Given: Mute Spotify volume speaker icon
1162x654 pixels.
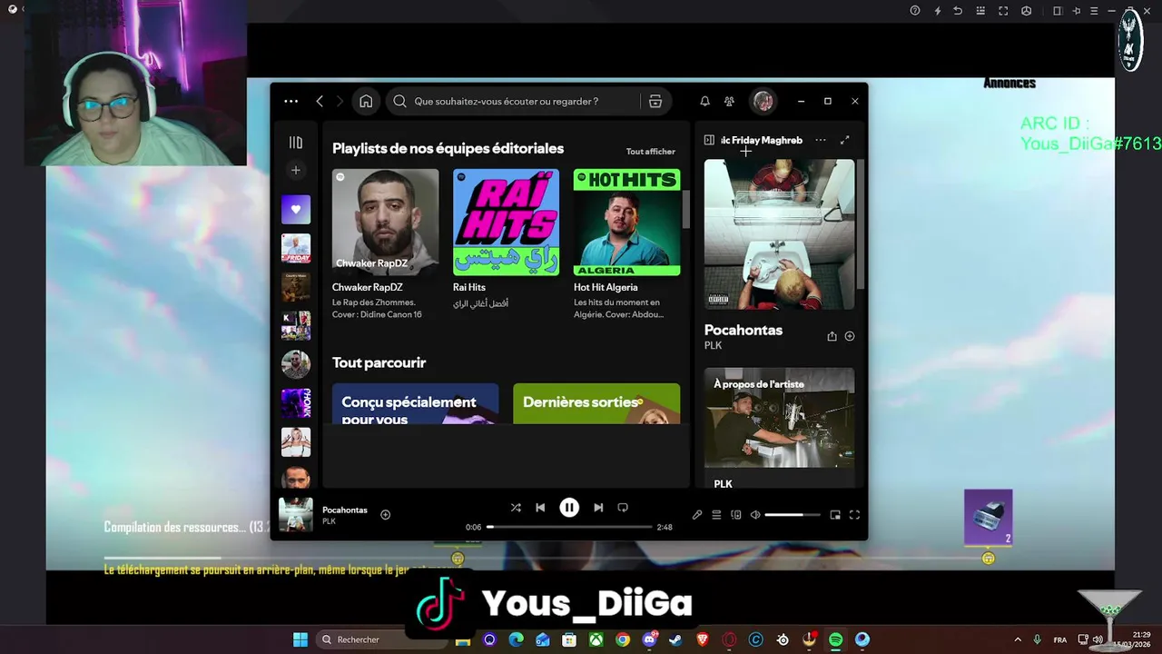Looking at the screenshot, I should (755, 515).
